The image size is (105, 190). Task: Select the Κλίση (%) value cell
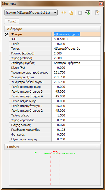click(x=76, y=68)
